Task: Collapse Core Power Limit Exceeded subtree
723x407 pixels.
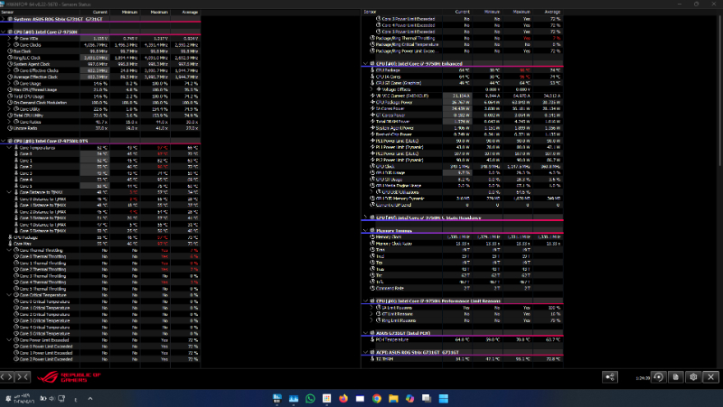Action: click(x=9, y=340)
